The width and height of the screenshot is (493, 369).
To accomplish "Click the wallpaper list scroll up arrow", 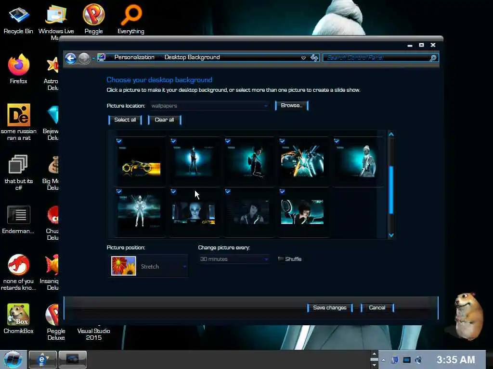I will point(391,135).
